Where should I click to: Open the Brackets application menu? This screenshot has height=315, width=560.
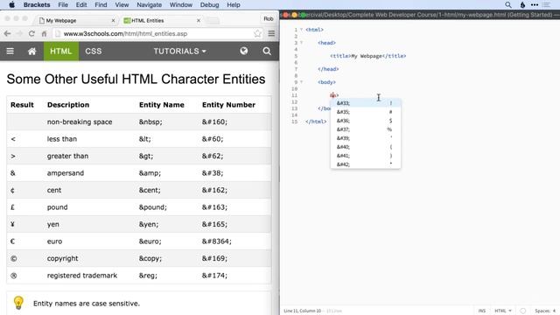pos(37,4)
